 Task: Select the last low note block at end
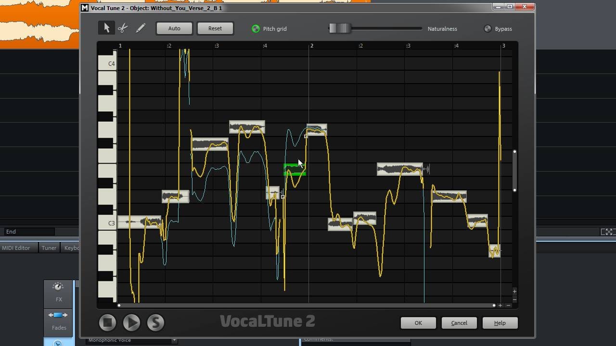pos(494,251)
